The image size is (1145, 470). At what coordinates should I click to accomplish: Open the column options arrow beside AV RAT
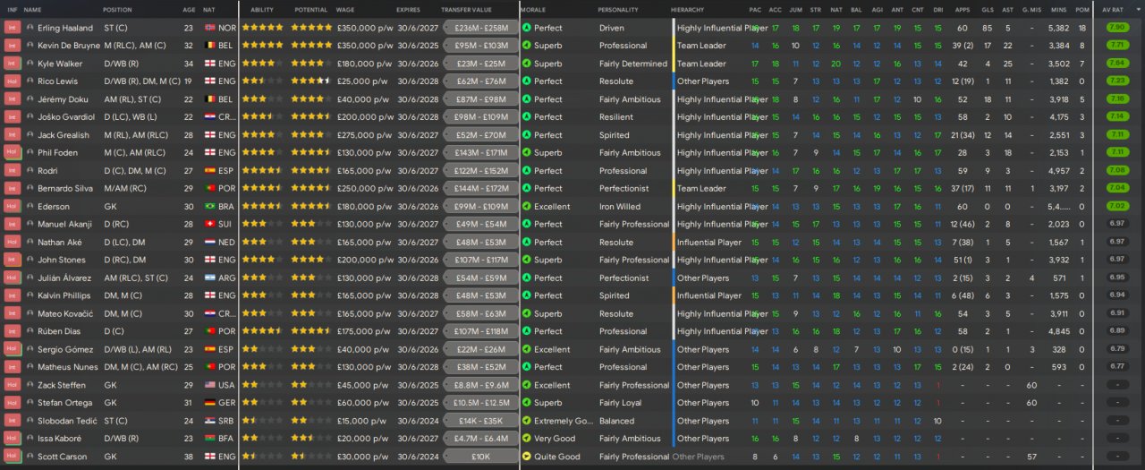(1137, 9)
